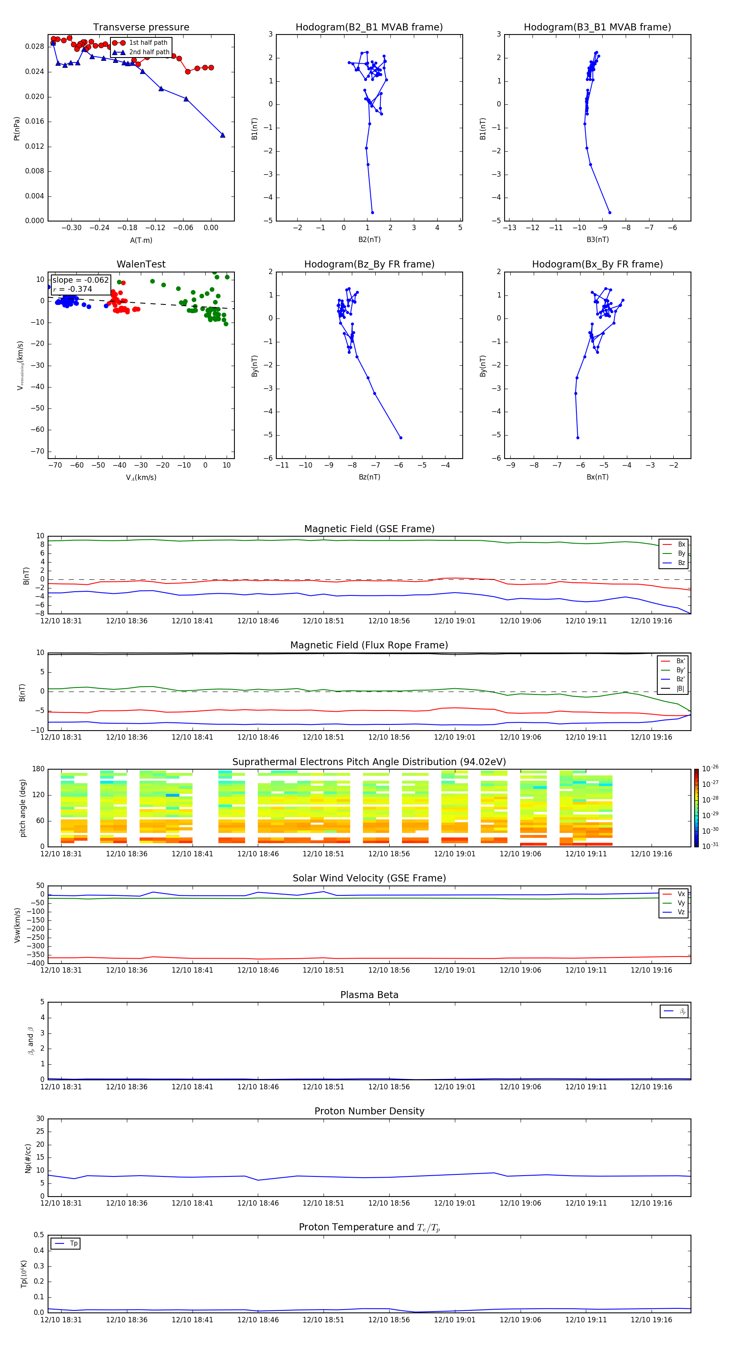Click the pitch angle flux colorbar
This screenshot has width=739, height=1356.
tap(696, 807)
